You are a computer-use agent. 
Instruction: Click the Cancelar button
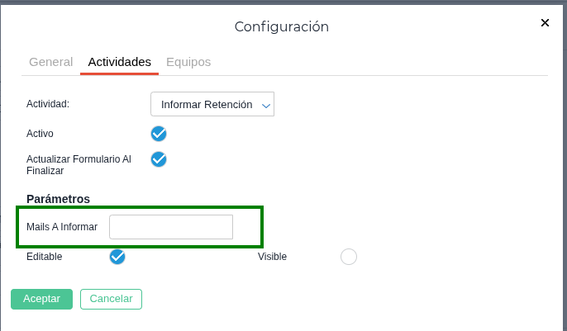111,299
